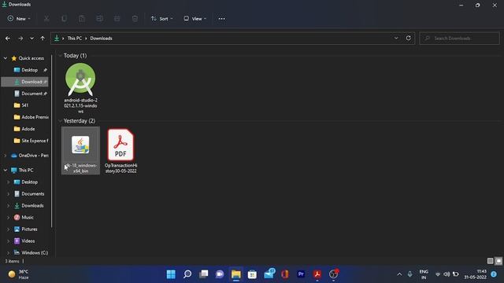Screen dimensions: 504x283
Task: Open Task View from taskbar
Action: [x=203, y=274]
